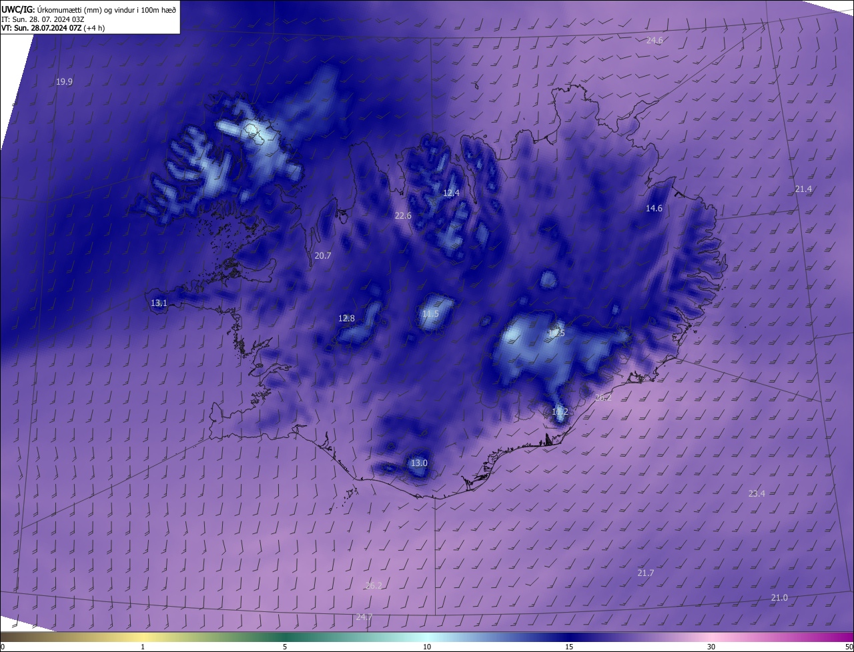Click the 14.6 value label
The image size is (854, 652).
(x=654, y=208)
